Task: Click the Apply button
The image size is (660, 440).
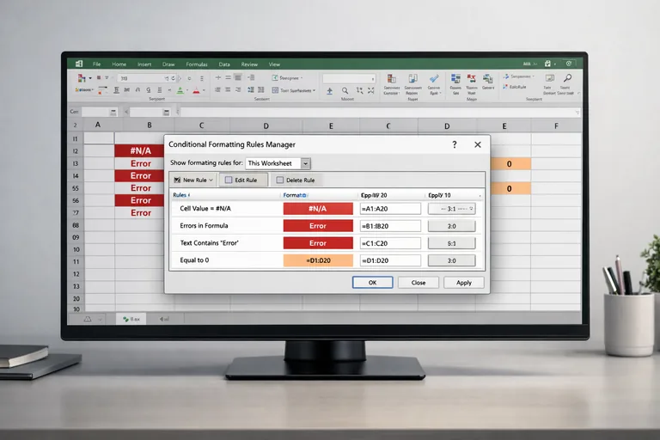Action: point(464,283)
